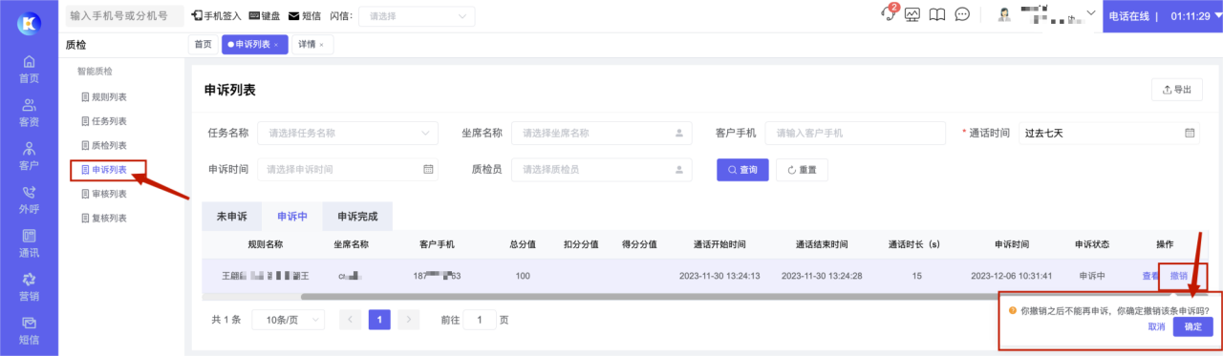Open 审核列表 in the side menu

click(x=104, y=194)
